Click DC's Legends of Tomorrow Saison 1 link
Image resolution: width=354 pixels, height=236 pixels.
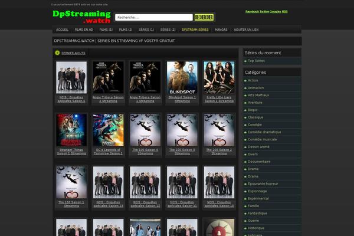pyautogui.click(x=109, y=152)
